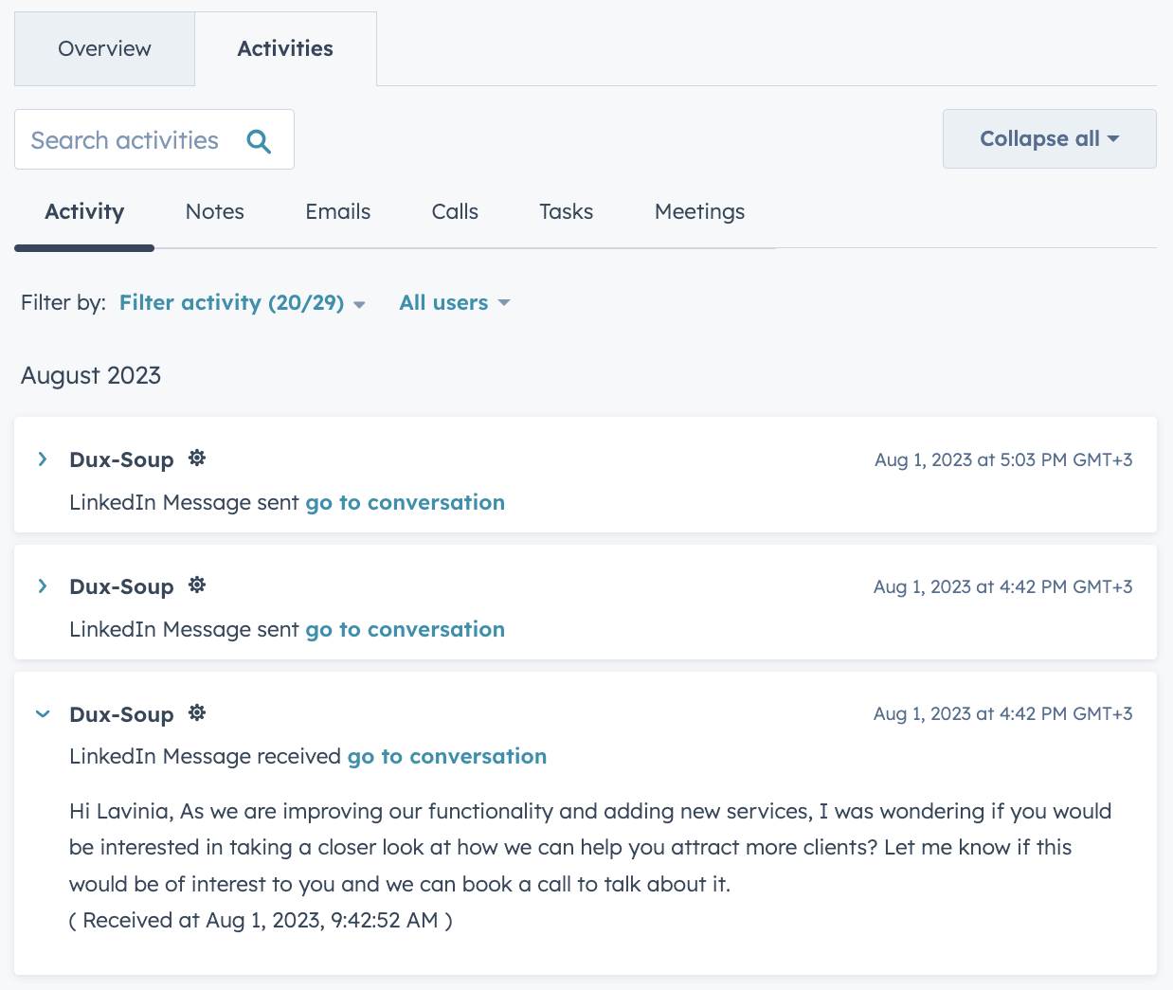Viewport: 1173px width, 990px height.
Task: Open the Notes tab
Action: click(215, 211)
